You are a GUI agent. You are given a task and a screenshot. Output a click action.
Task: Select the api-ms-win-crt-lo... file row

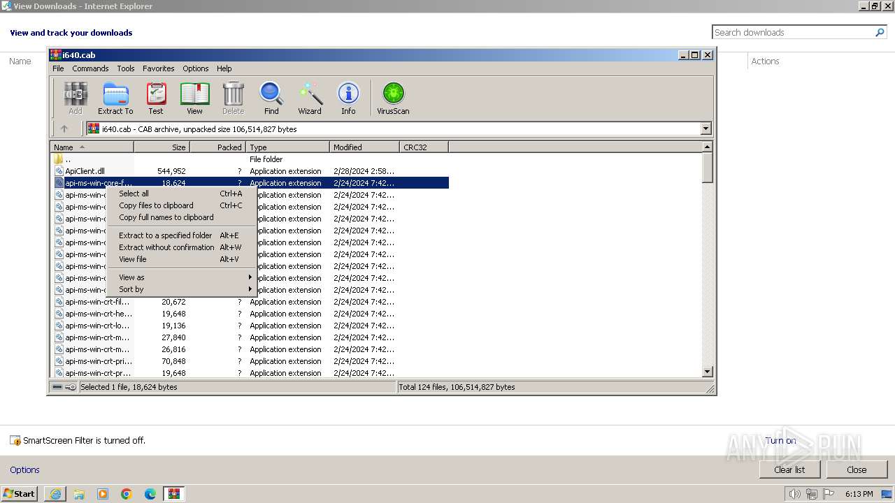click(250, 326)
